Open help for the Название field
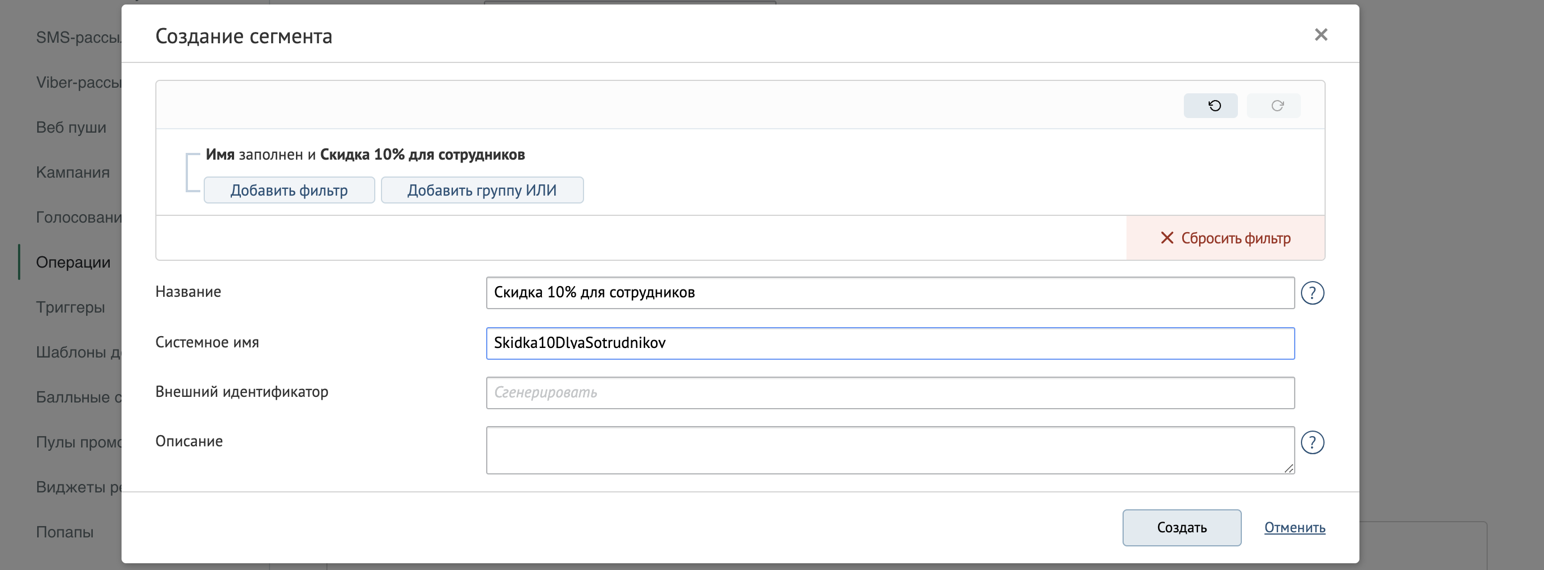1544x570 pixels. click(x=1312, y=293)
